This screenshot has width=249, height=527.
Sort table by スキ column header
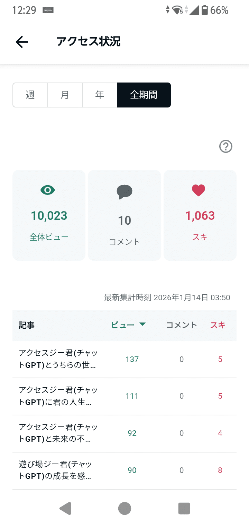click(x=218, y=325)
